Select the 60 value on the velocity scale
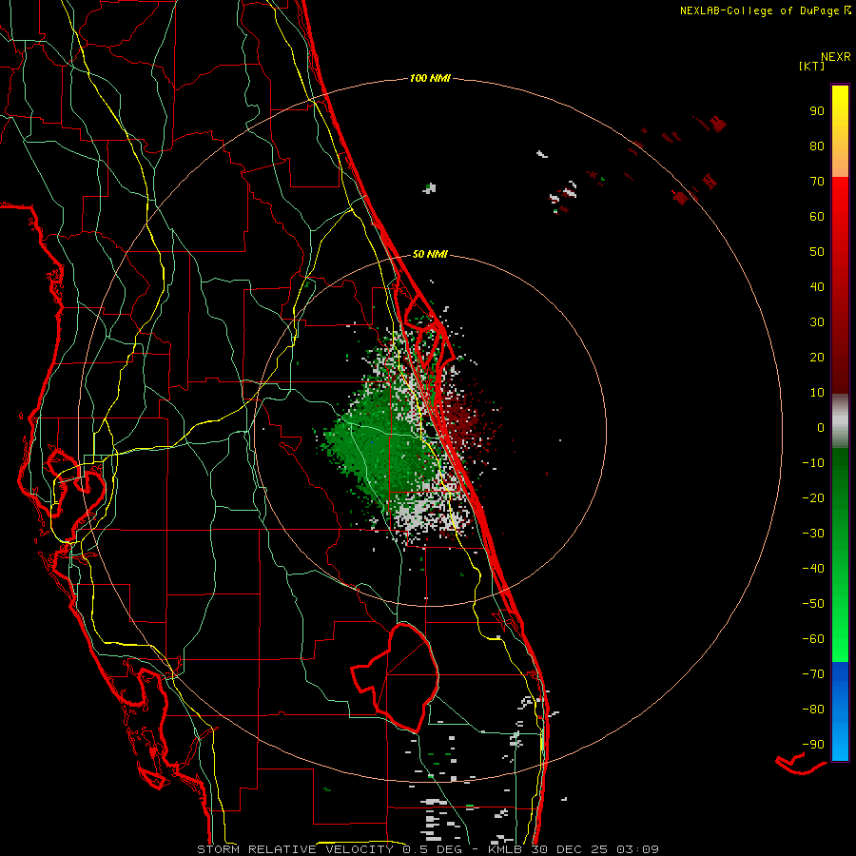This screenshot has width=856, height=856. click(x=817, y=217)
